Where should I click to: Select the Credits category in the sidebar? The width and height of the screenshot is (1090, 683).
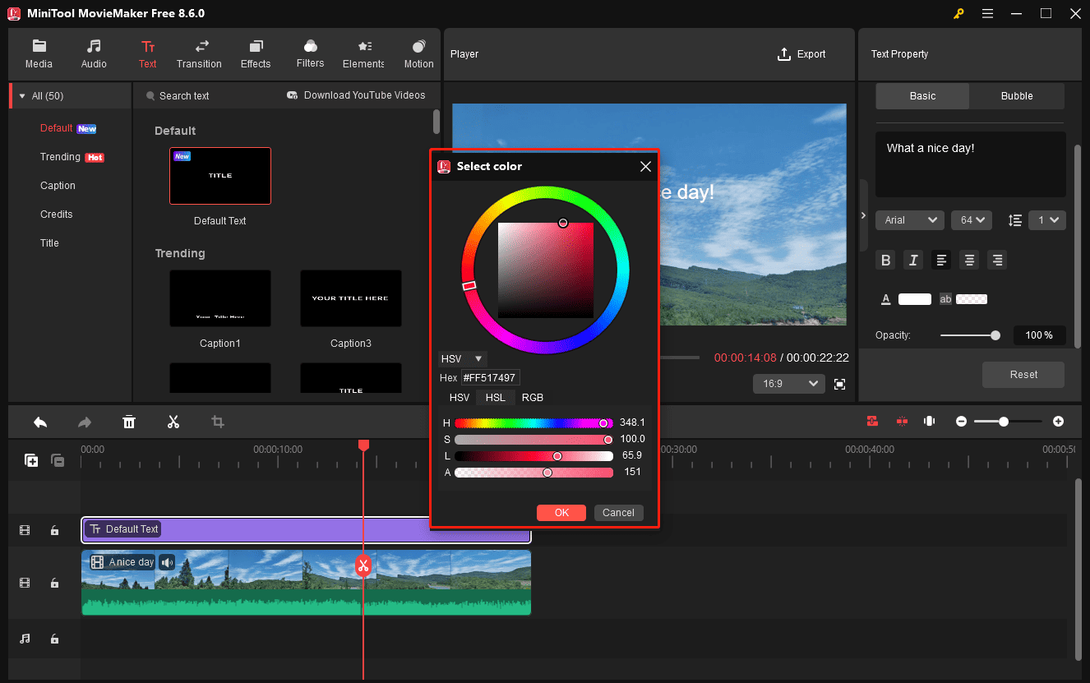coord(56,214)
